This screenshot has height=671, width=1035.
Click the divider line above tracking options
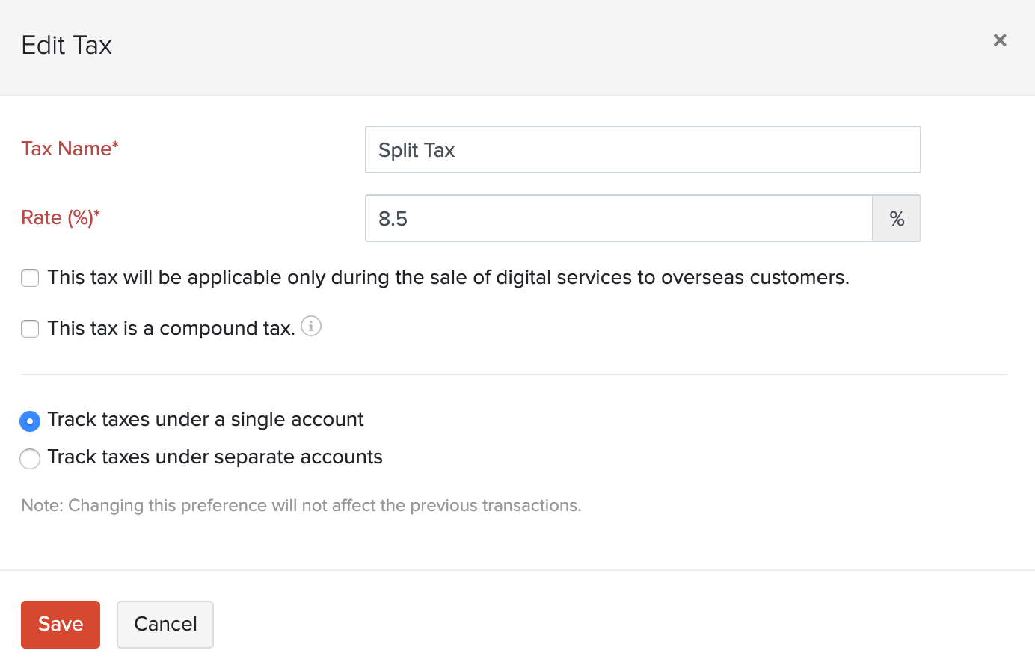[515, 374]
